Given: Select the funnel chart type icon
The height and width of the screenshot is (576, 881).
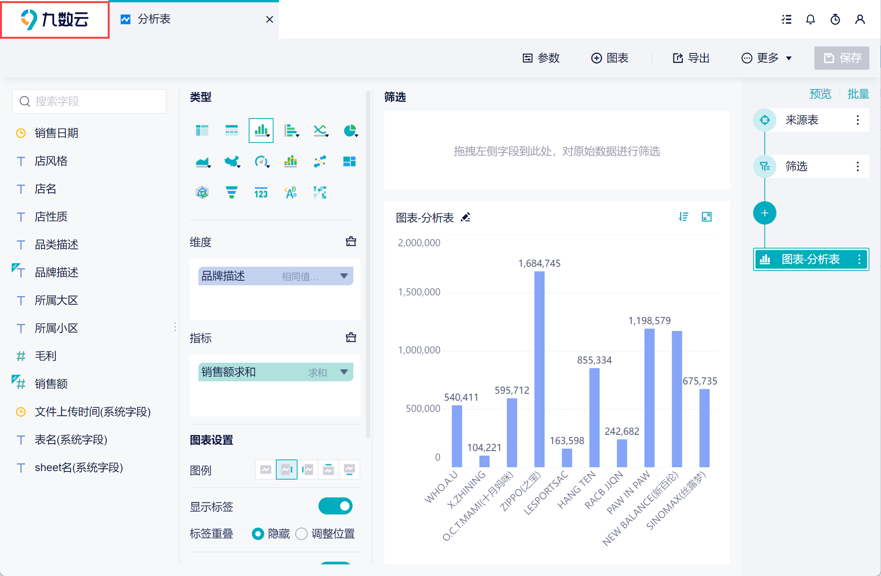Looking at the screenshot, I should (232, 192).
